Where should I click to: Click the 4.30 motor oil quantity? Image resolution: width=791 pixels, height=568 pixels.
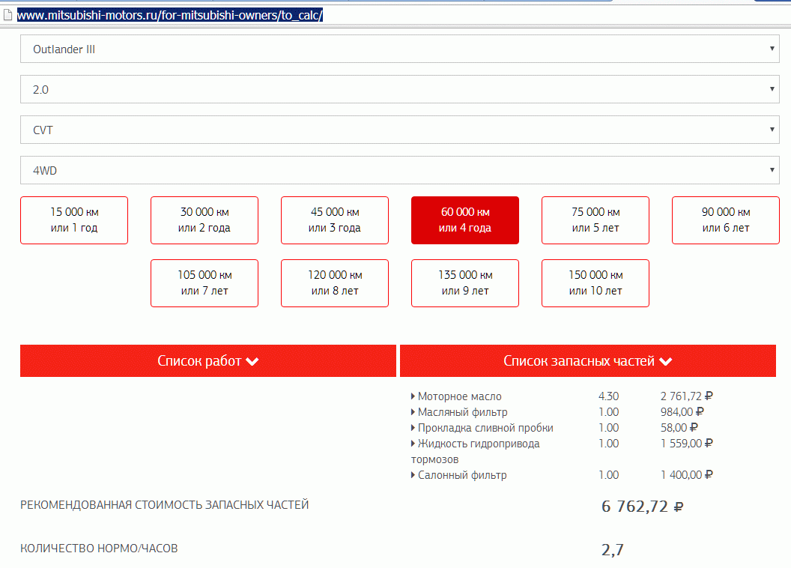coord(608,396)
